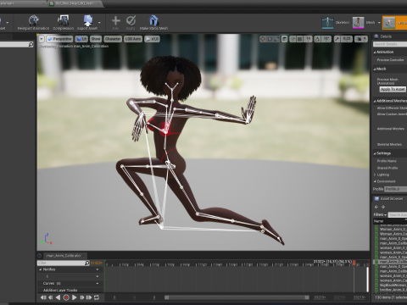Image resolution: width=407 pixels, height=305 pixels.
Task: Step to previous frame button
Action: pos(51,297)
